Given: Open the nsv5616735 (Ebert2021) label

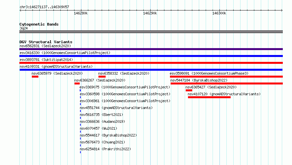Looking at the screenshot, I should (101, 115).
